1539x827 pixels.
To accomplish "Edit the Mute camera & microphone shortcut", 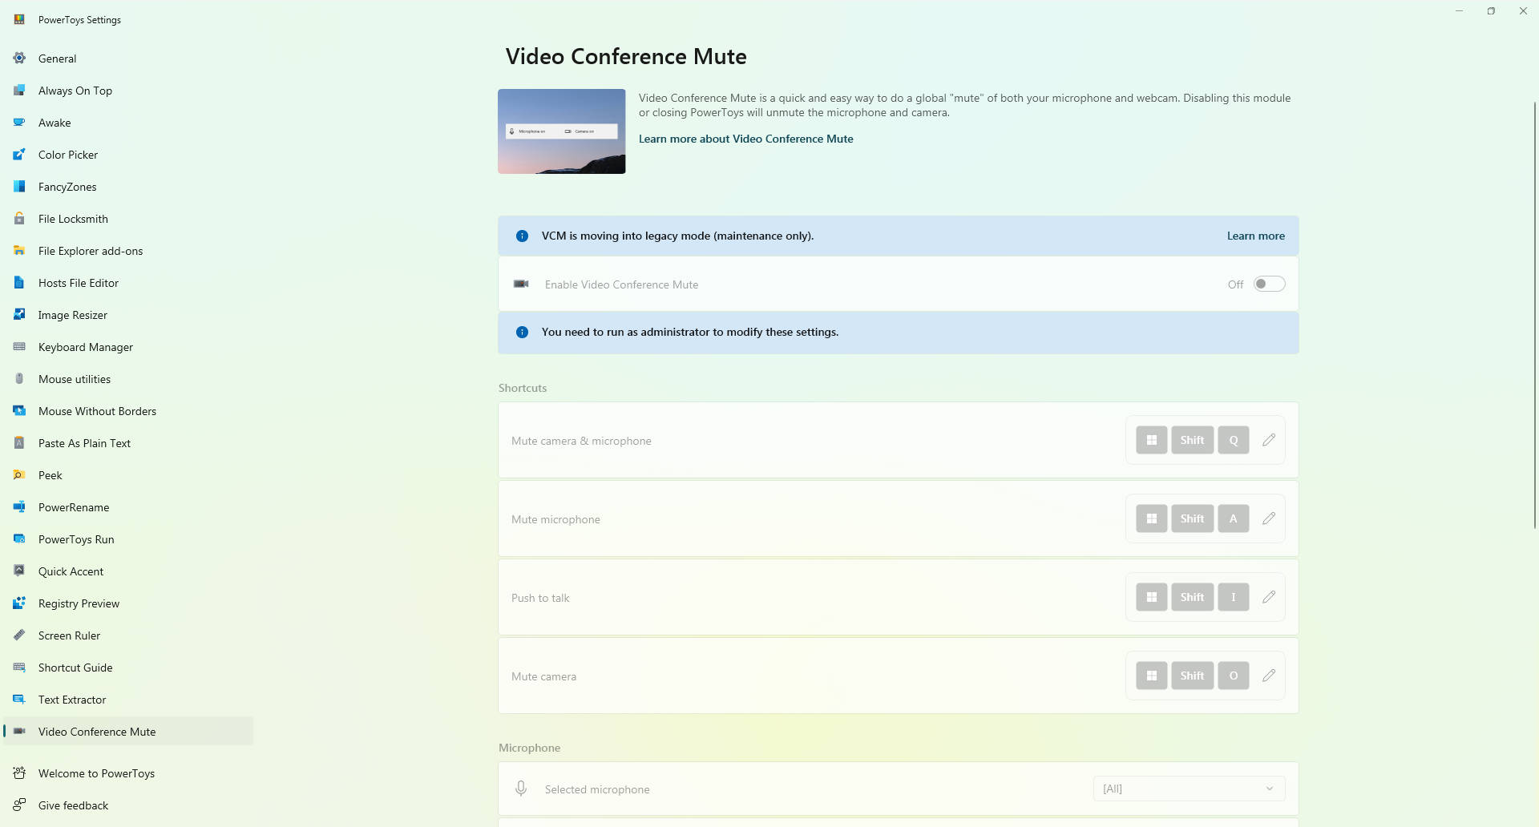I will coord(1268,440).
